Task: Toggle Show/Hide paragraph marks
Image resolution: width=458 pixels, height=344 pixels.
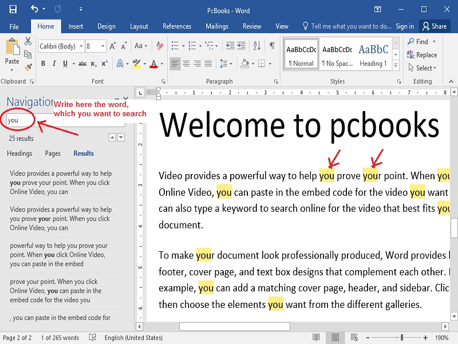Action: [x=273, y=46]
